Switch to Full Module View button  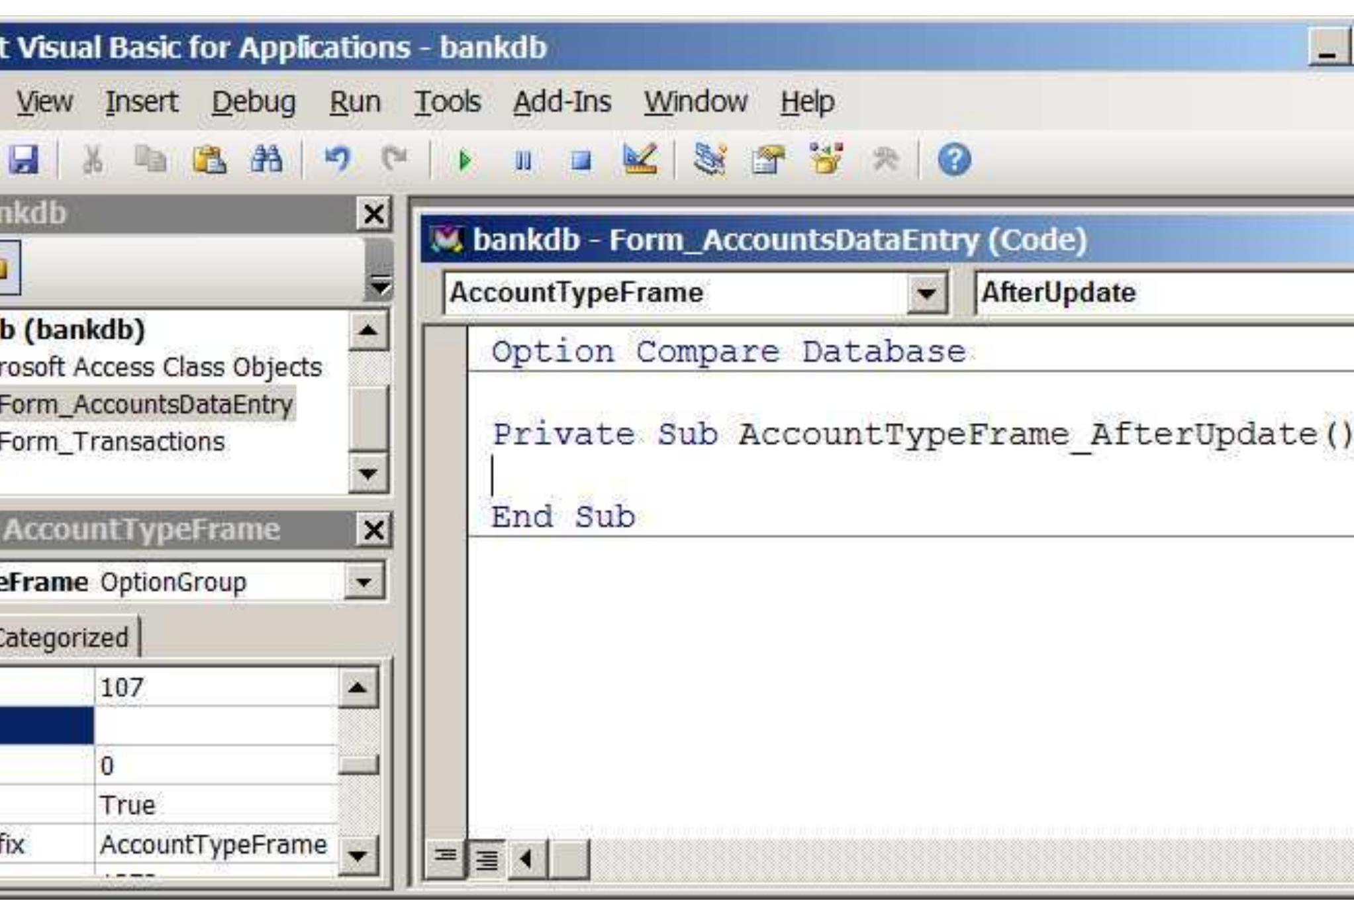(x=487, y=859)
